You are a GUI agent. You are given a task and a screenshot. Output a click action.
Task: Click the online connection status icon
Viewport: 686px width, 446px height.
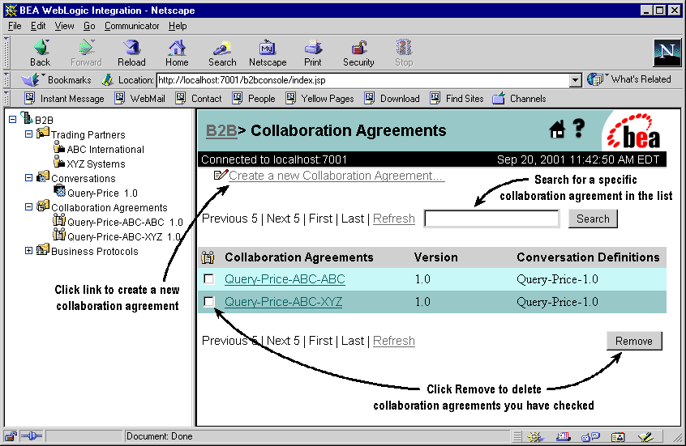tap(32, 436)
